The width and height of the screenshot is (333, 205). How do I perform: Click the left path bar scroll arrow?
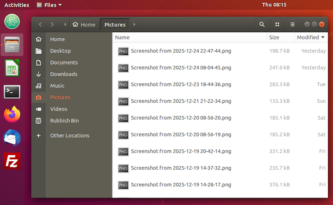(65, 25)
